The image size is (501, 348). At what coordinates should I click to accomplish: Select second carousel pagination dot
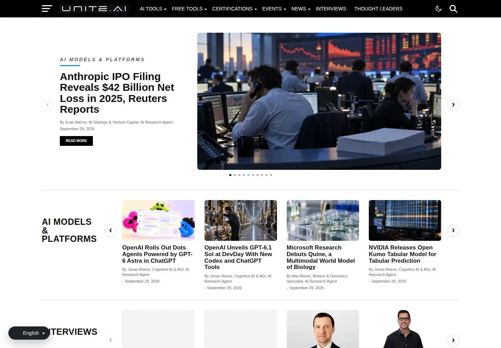point(235,175)
